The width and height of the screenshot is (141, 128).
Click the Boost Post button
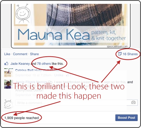coord(126,118)
